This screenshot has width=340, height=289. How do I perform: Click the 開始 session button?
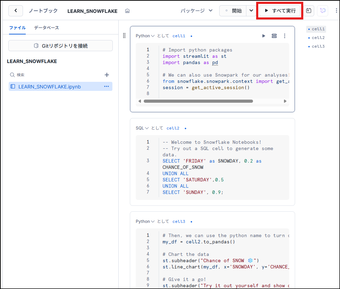pos(233,11)
